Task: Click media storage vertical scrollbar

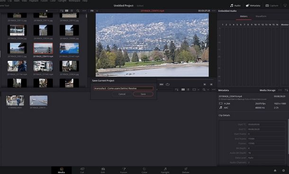Action: pos(86,16)
